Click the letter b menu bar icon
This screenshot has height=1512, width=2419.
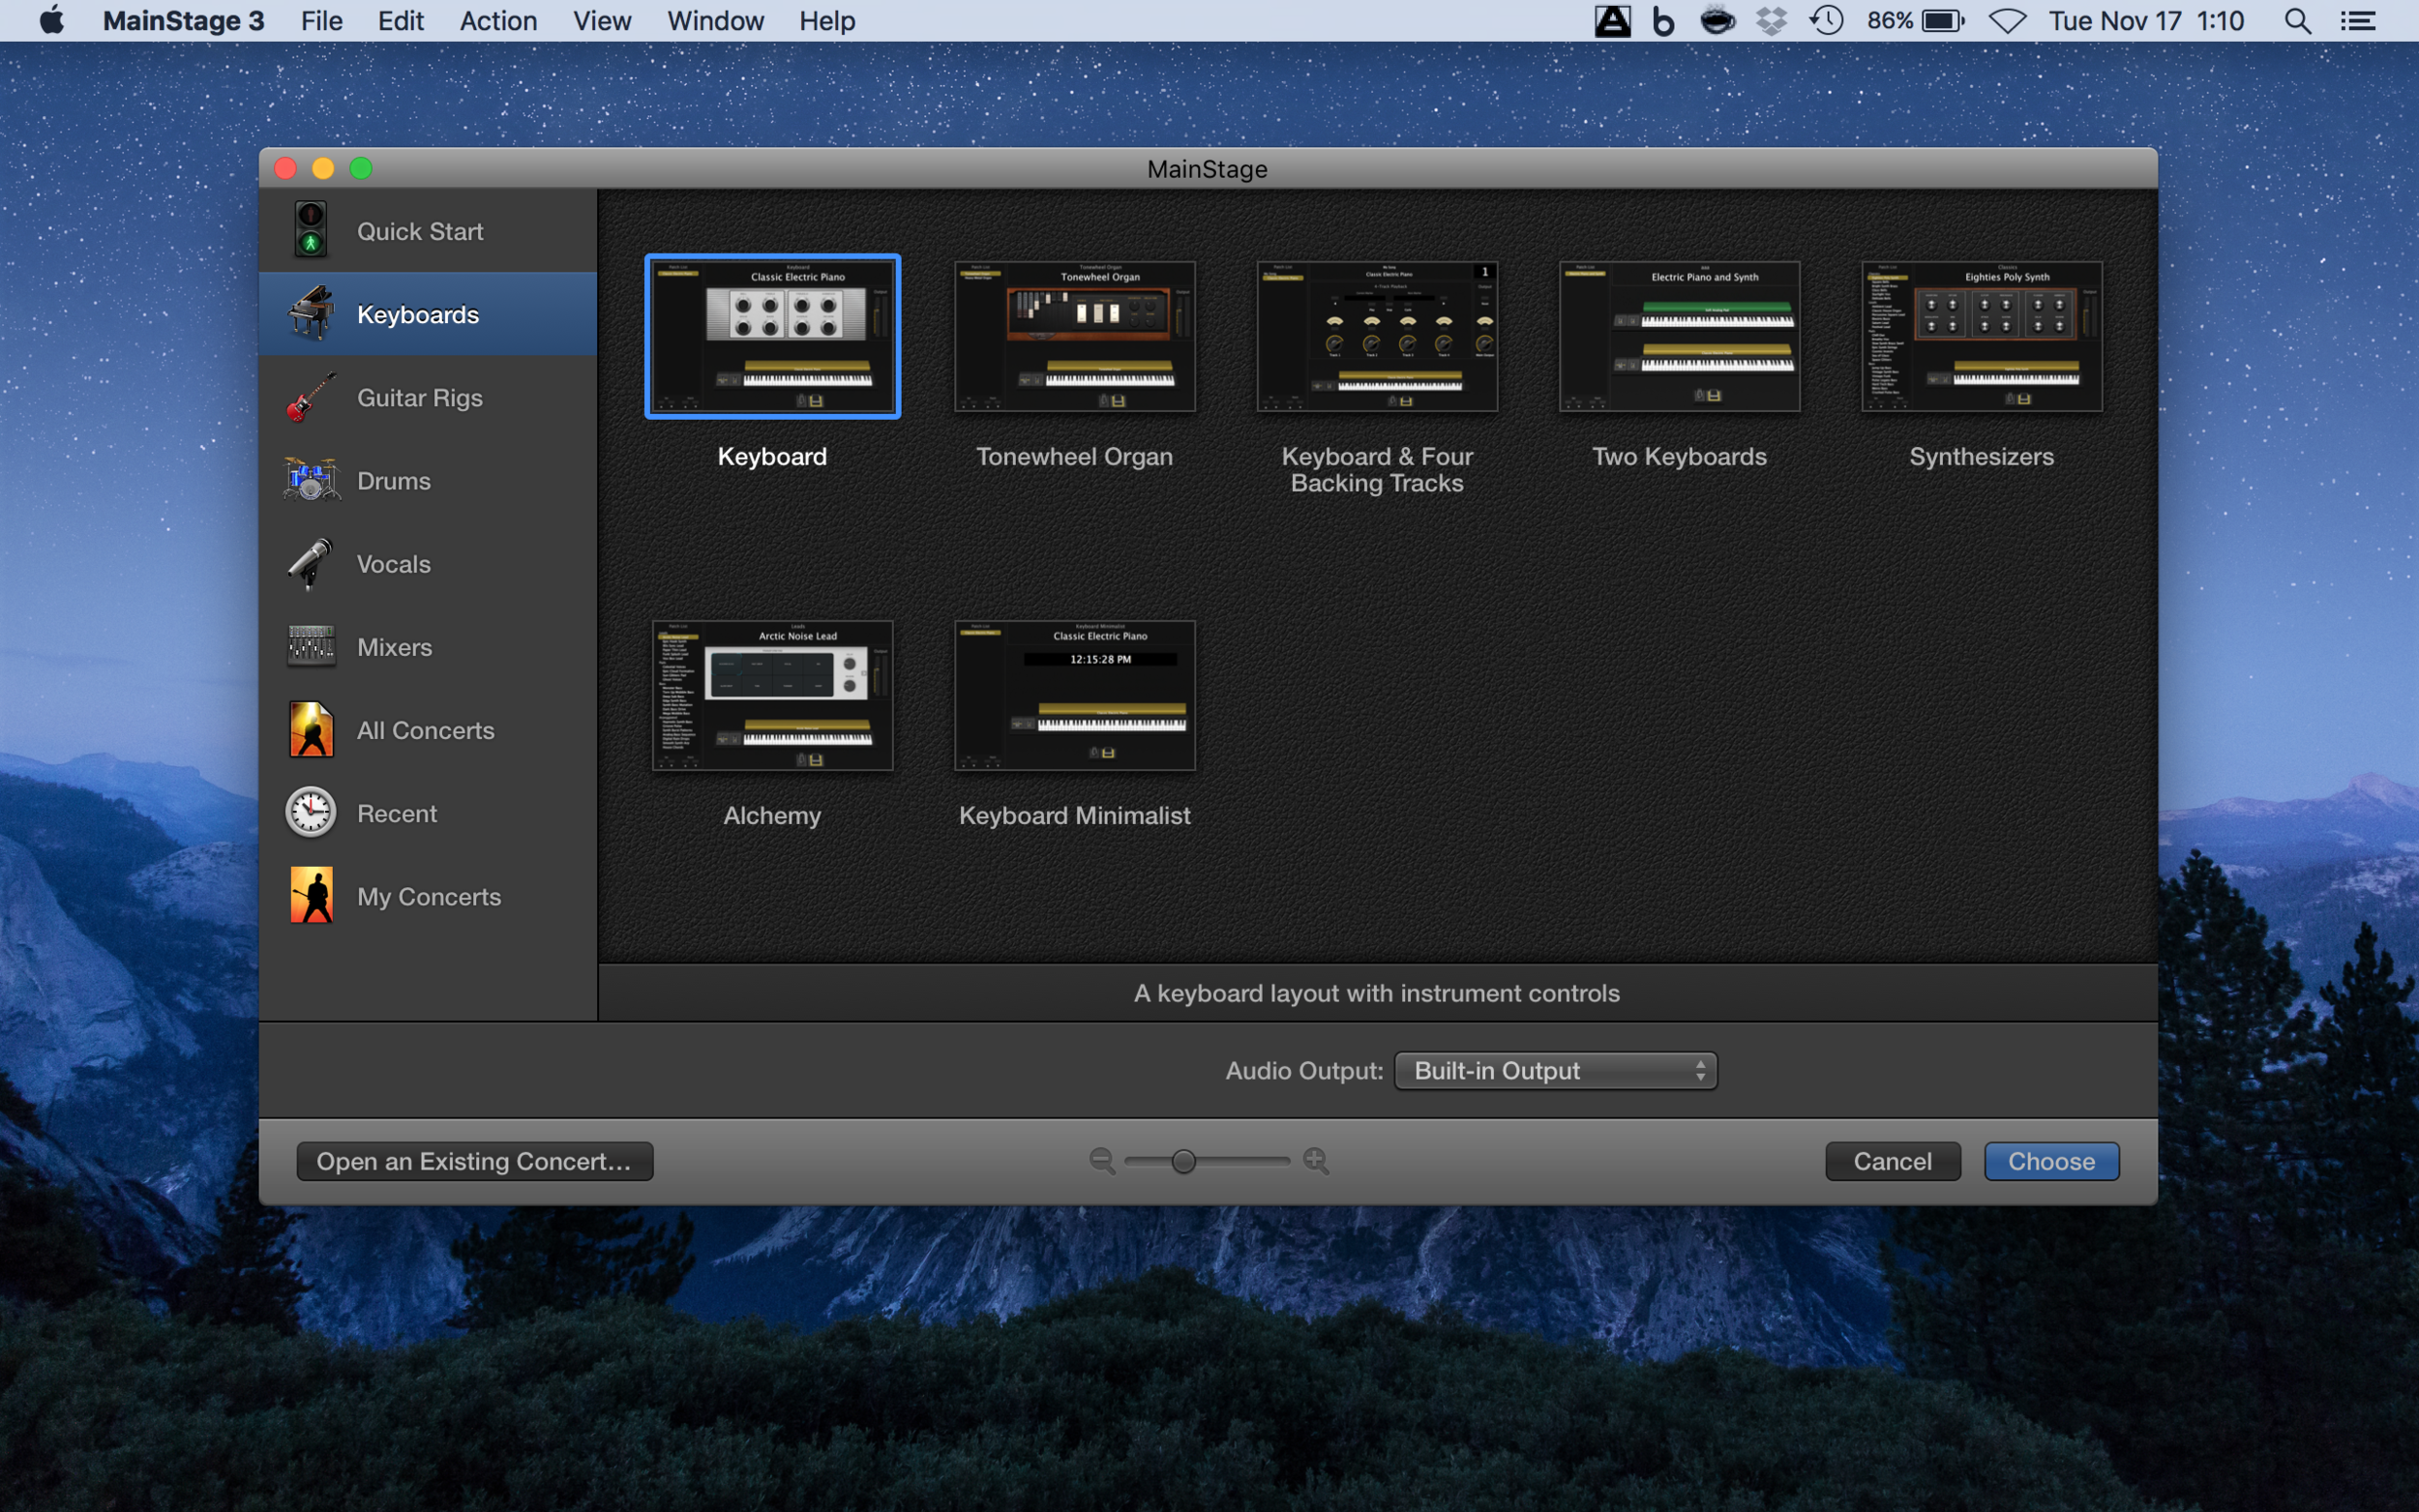point(1663,21)
